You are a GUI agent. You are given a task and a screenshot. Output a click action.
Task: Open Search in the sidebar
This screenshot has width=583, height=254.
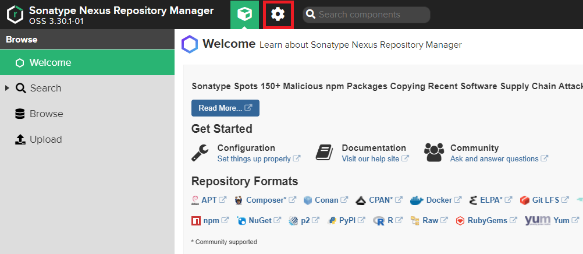[x=46, y=89]
